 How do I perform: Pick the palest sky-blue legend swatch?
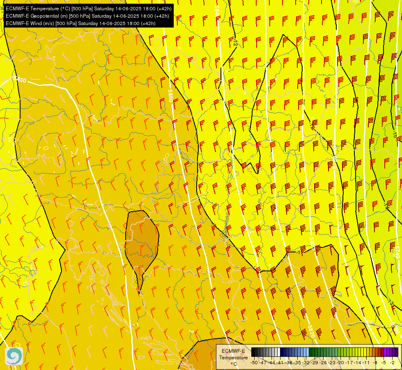(308, 352)
